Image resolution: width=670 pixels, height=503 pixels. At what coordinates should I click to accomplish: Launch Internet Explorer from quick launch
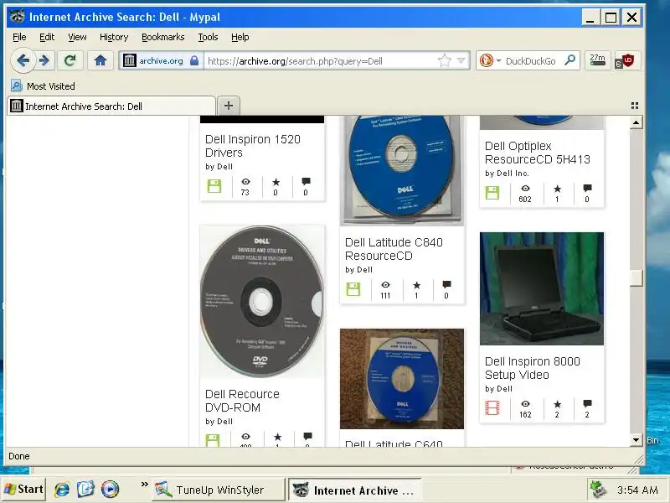coord(62,489)
